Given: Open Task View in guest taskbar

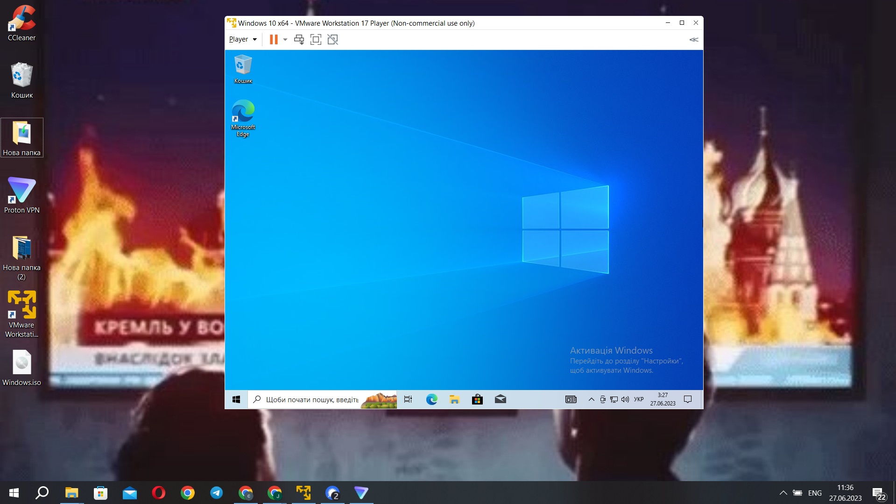Looking at the screenshot, I should pyautogui.click(x=408, y=399).
